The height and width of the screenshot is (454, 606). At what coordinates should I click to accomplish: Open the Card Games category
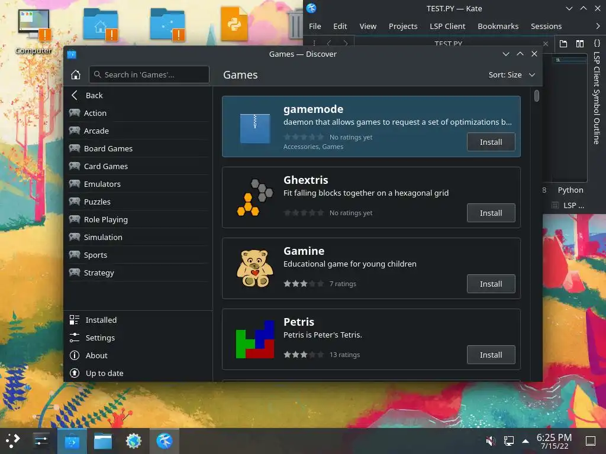pyautogui.click(x=138, y=166)
